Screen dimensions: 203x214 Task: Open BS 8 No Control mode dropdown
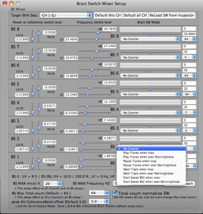pos(150,39)
